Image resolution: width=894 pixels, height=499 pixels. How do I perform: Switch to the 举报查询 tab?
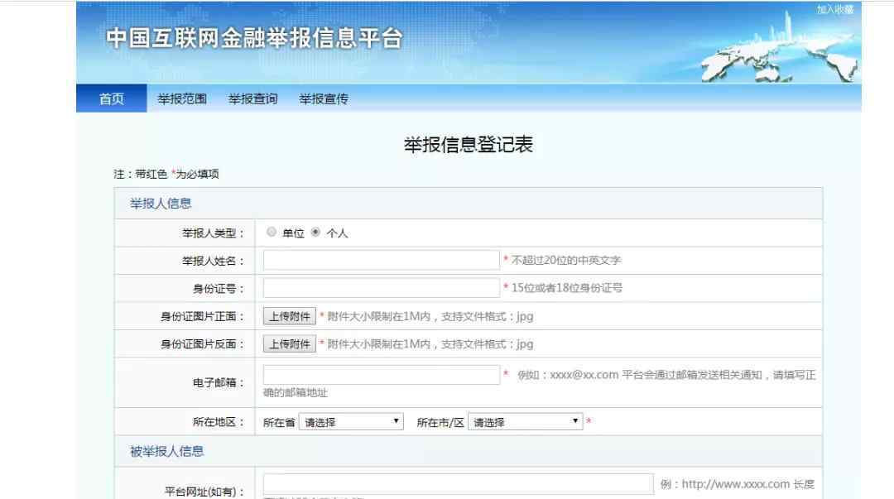(252, 98)
